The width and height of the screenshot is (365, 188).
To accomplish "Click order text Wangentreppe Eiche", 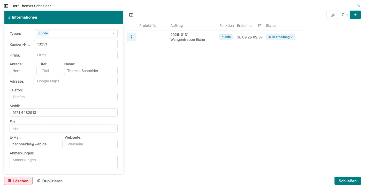I will pos(188,40).
